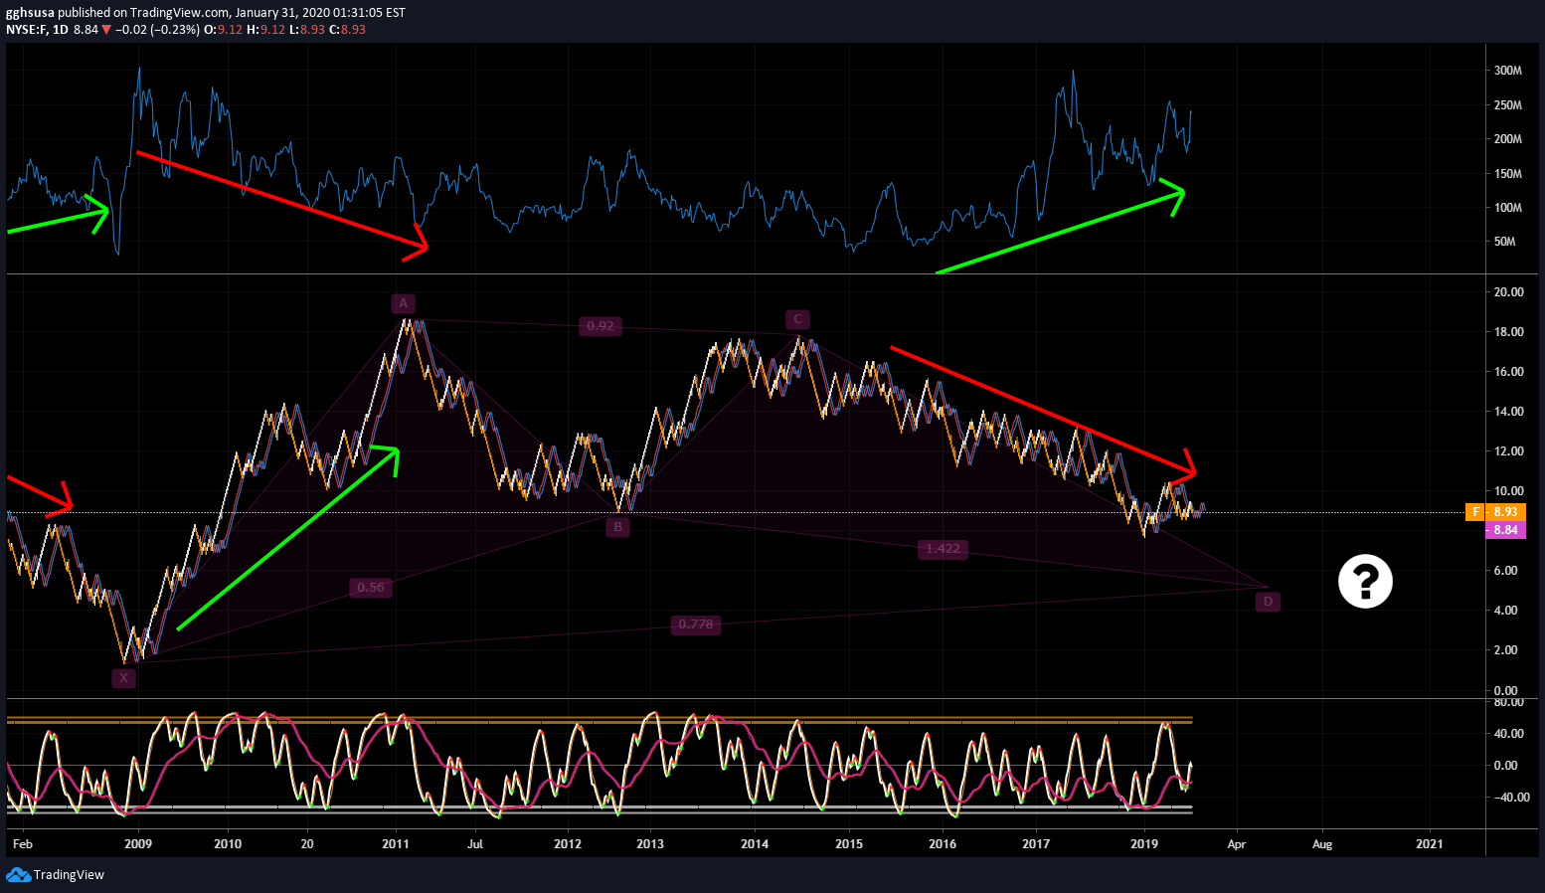
Task: Click the 2019 time axis label
Action: coord(1144,844)
